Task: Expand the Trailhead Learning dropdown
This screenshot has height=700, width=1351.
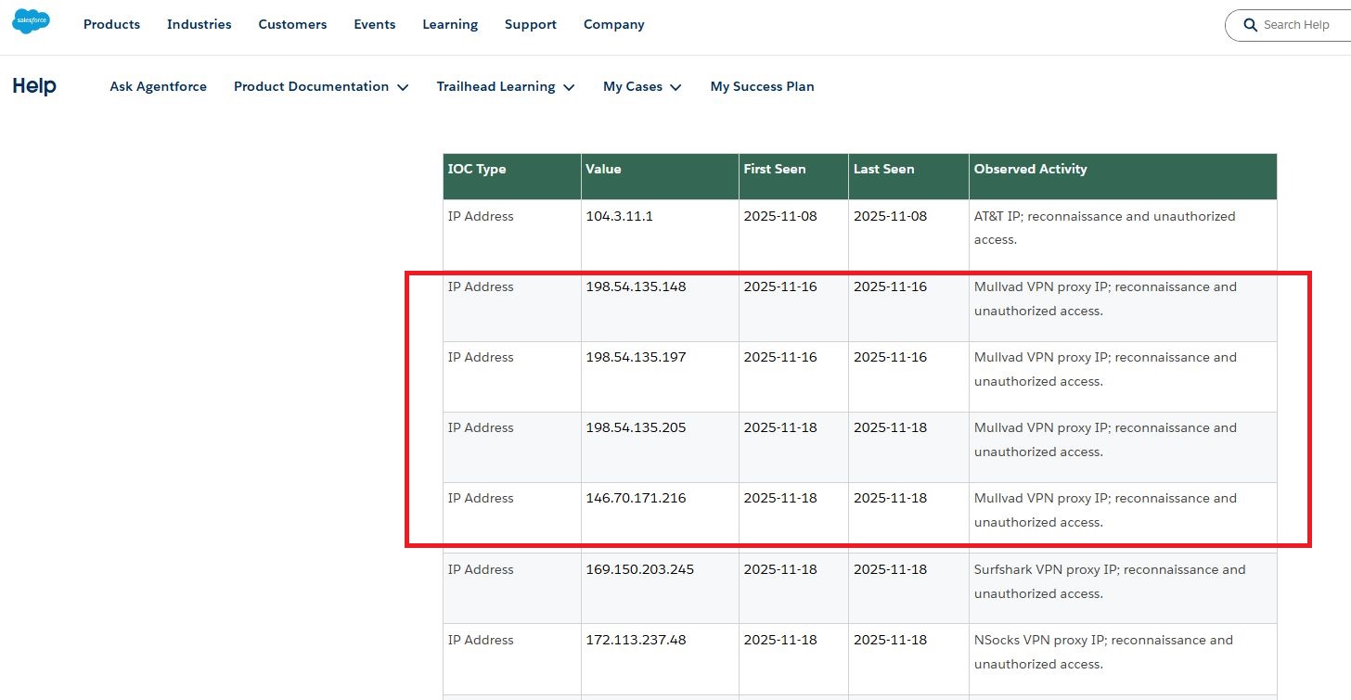Action: (506, 86)
